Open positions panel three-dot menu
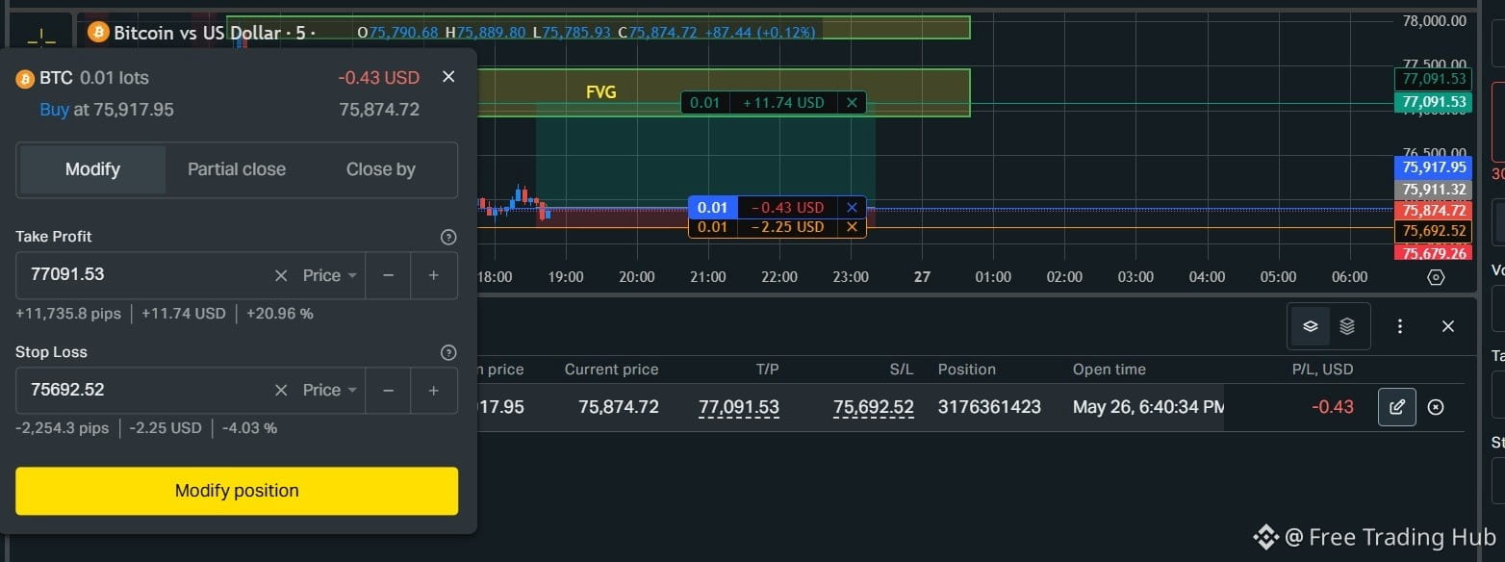1505x562 pixels. pos(1400,326)
